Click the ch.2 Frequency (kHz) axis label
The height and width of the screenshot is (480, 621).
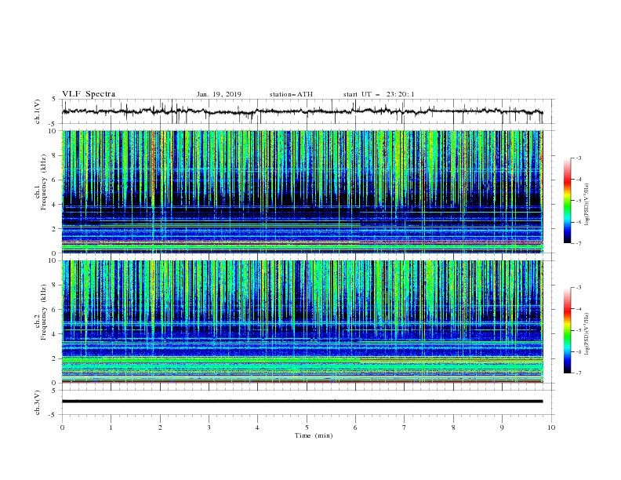pyautogui.click(x=41, y=312)
